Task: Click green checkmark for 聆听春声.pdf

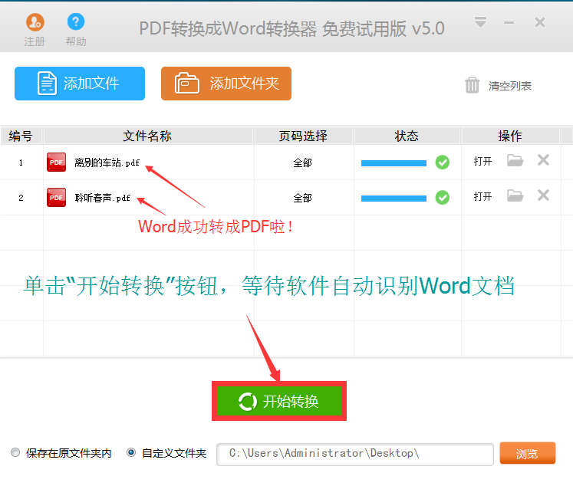Action: coord(442,198)
